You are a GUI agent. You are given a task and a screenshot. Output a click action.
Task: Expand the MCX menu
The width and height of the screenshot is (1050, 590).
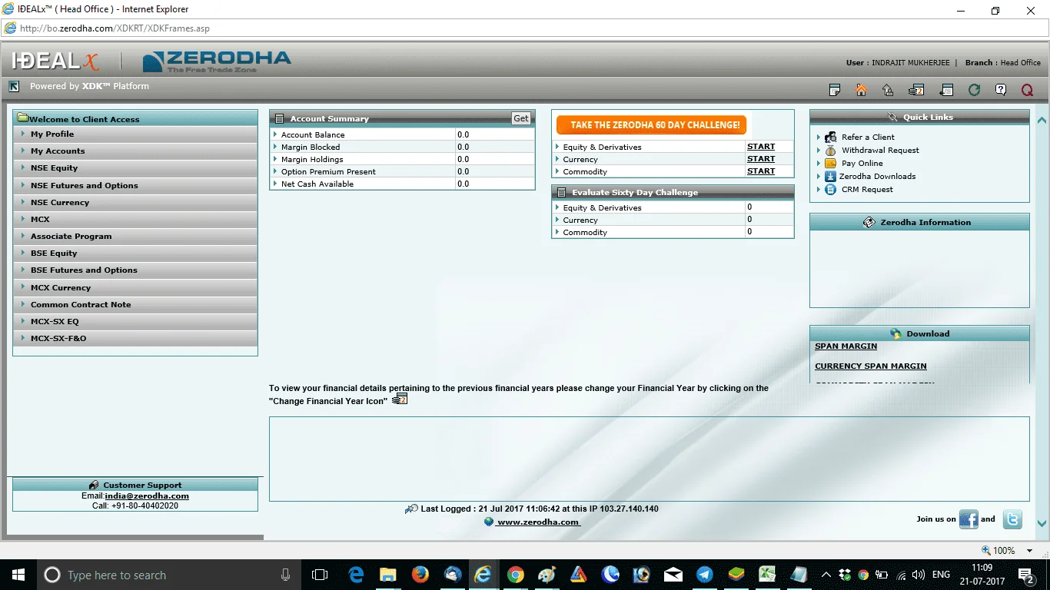click(135, 219)
